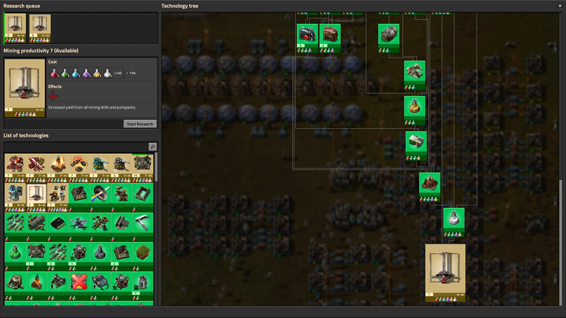The image size is (566, 318).
Task: Click the red plus mining productivity effect icon
Action: [x=53, y=96]
